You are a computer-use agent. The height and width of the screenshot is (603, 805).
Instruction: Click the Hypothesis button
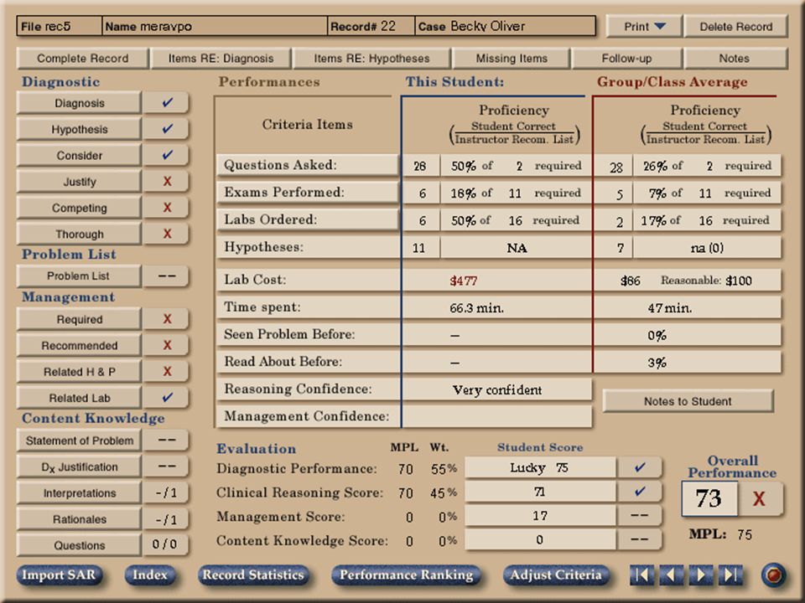click(79, 129)
